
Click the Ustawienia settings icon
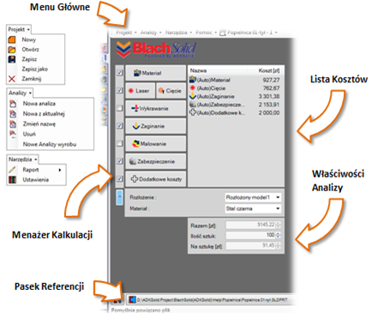point(12,180)
